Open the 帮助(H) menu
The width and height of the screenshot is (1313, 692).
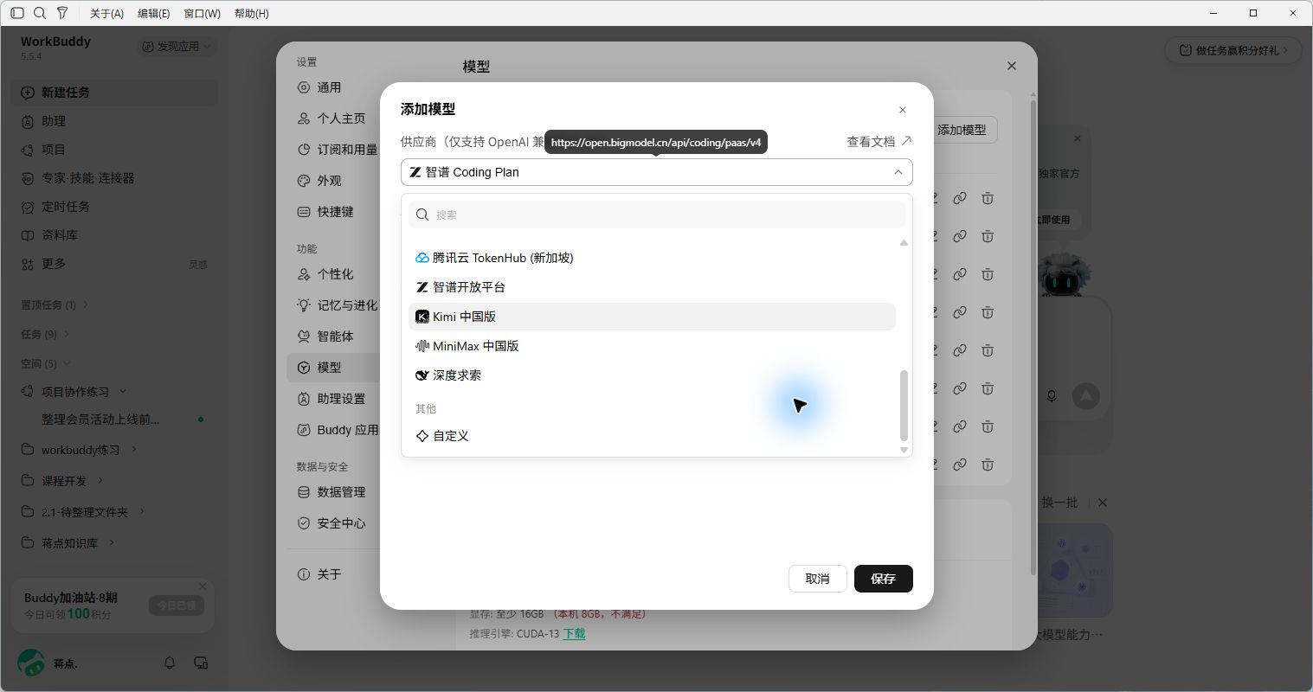[x=252, y=13]
